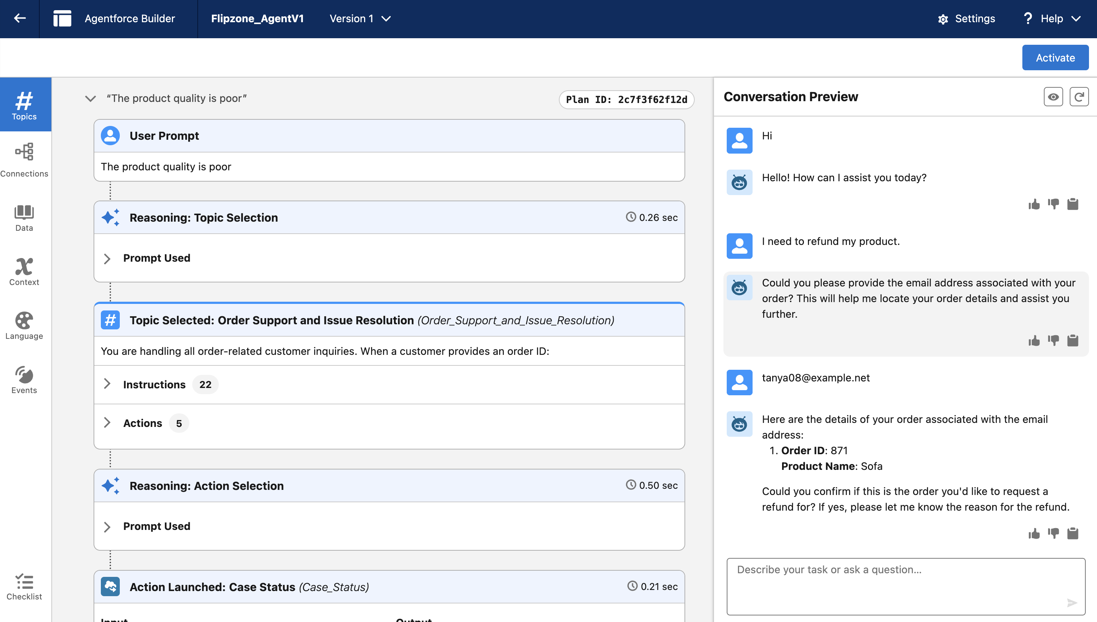
Task: Open the Language settings panel
Action: tap(24, 325)
